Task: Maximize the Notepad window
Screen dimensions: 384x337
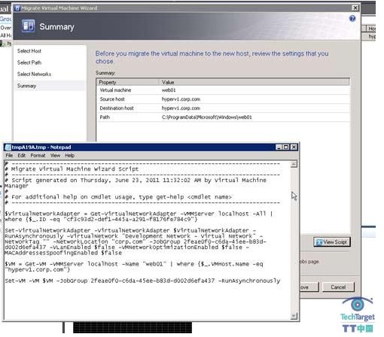Action: click(x=286, y=147)
